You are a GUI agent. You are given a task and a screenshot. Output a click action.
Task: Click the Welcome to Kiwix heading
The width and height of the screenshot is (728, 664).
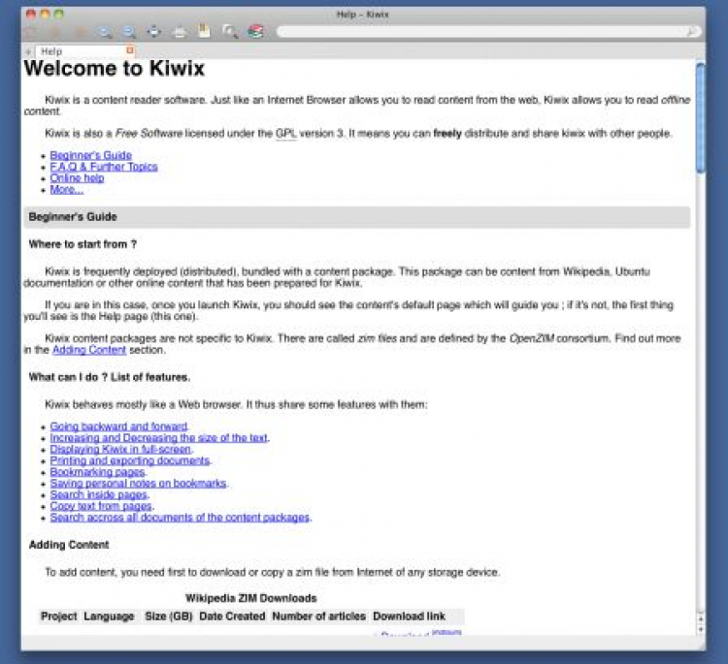point(115,69)
